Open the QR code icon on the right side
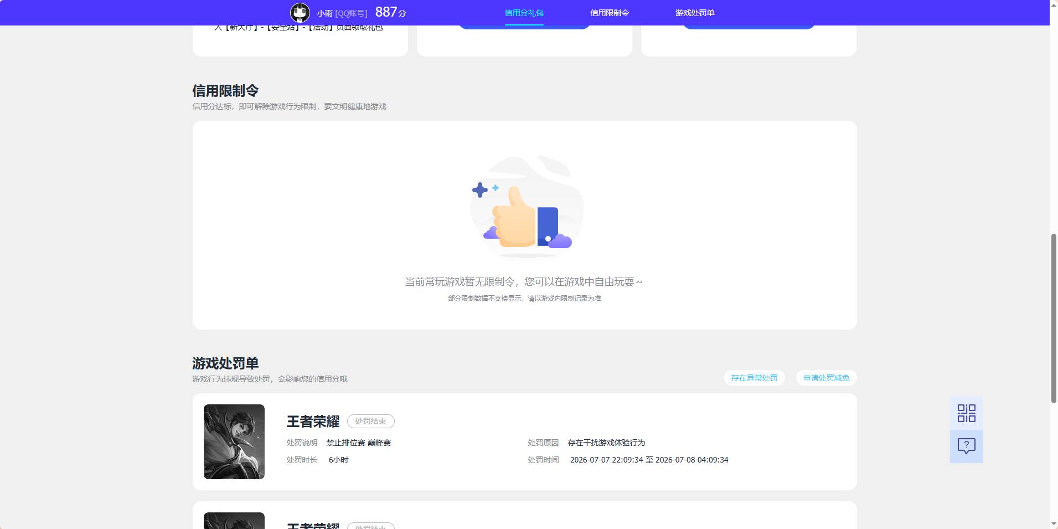Viewport: 1058px width, 529px height. [966, 413]
